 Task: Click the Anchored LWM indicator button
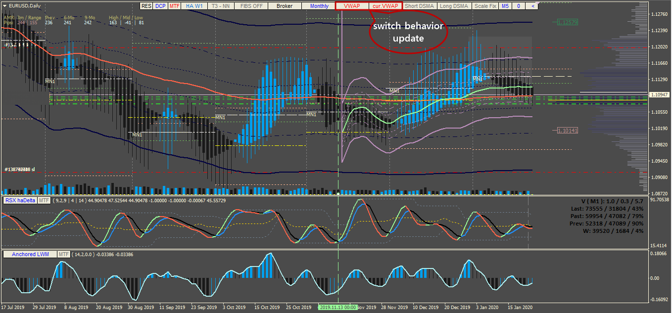tap(30, 254)
